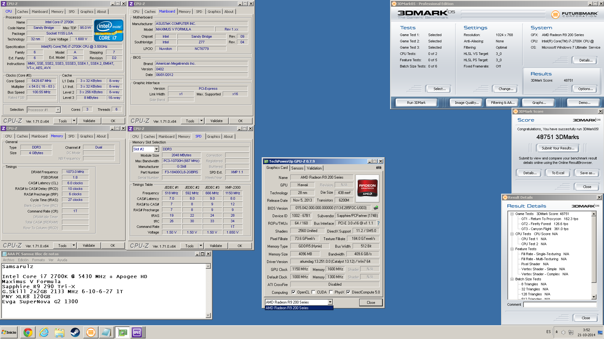Toggle the PhysX checkbox in GPU-Z
The height and width of the screenshot is (339, 604).
pos(331,292)
